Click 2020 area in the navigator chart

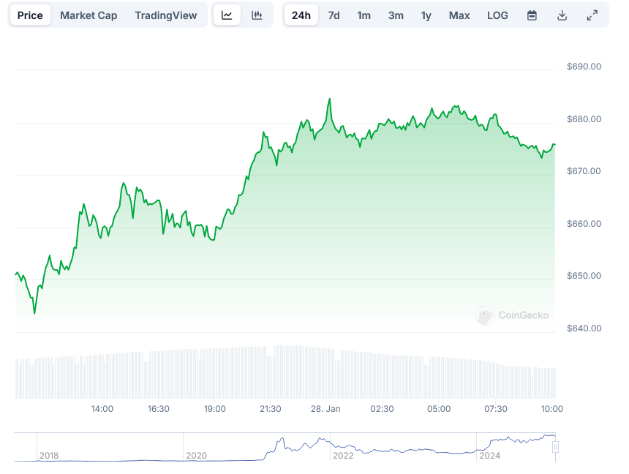[196, 455]
